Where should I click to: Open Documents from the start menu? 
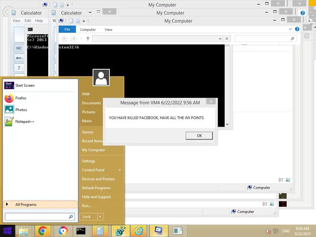point(91,103)
